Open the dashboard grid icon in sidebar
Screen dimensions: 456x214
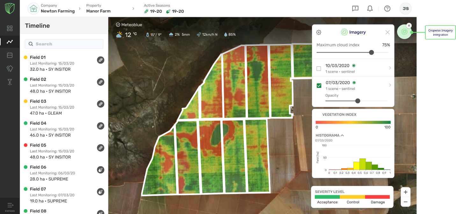point(10,28)
